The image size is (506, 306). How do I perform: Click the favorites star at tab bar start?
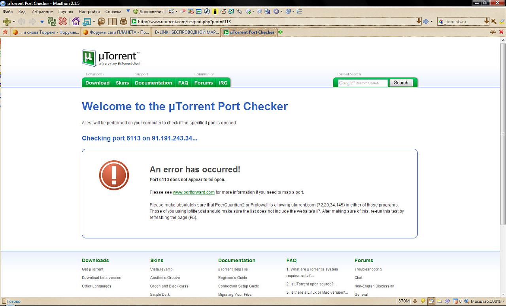[5, 32]
